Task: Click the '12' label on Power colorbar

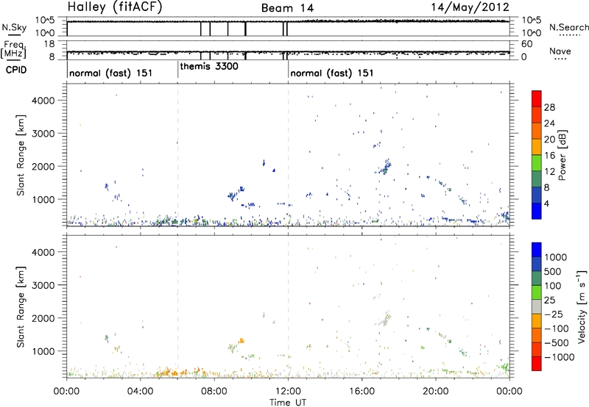Action: click(x=549, y=172)
